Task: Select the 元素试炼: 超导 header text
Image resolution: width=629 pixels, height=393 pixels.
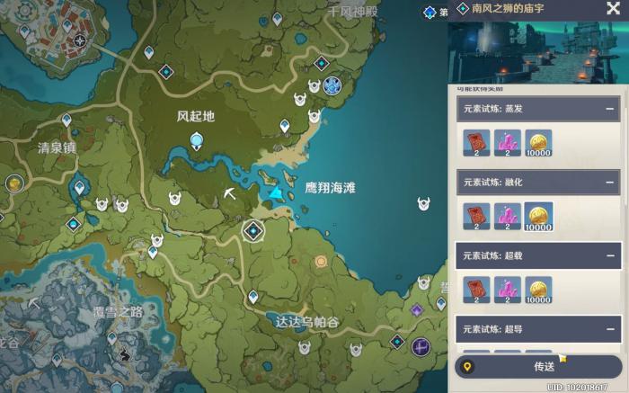Action: [493, 329]
